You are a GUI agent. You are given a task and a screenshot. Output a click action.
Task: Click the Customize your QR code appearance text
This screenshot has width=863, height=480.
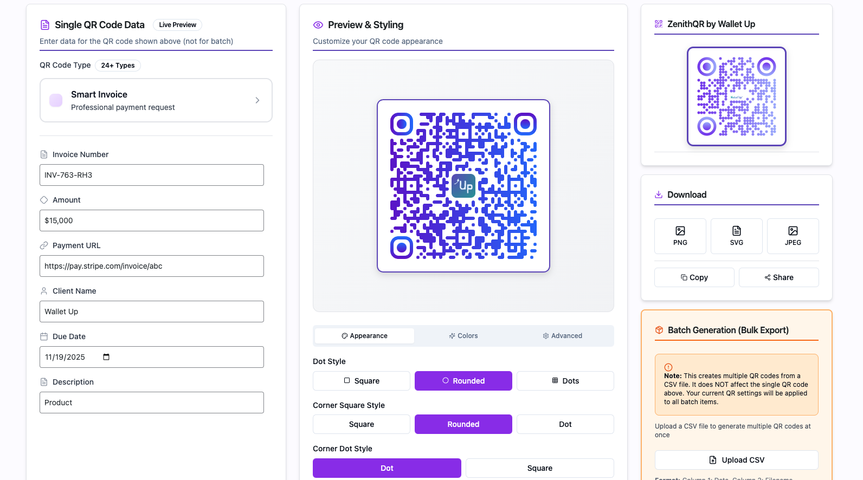(x=378, y=41)
